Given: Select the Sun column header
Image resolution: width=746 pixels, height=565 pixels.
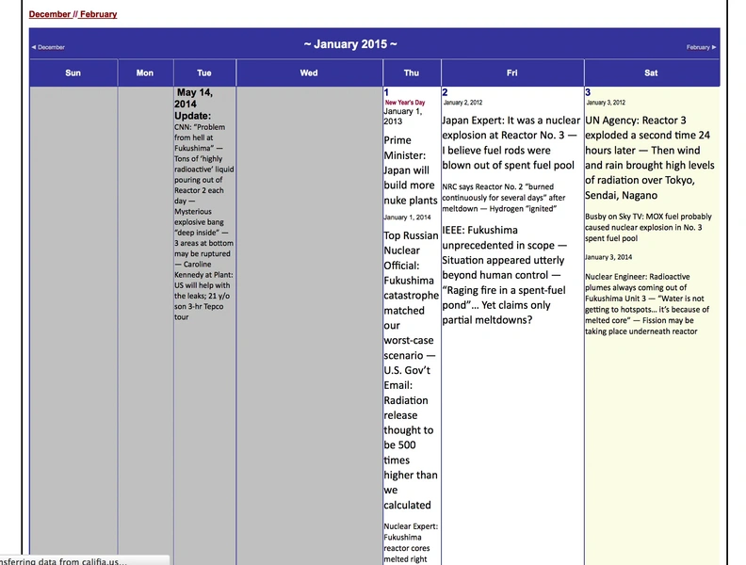Looking at the screenshot, I should click(73, 73).
